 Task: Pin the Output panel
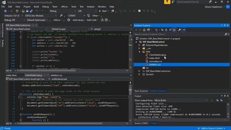point(225,96)
